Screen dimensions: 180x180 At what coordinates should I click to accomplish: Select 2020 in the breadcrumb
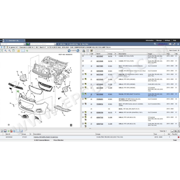[30, 47]
